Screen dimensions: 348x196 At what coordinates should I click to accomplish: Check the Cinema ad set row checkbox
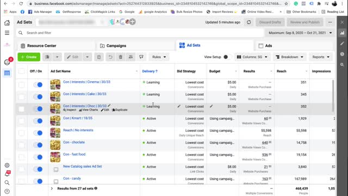pos(22,85)
